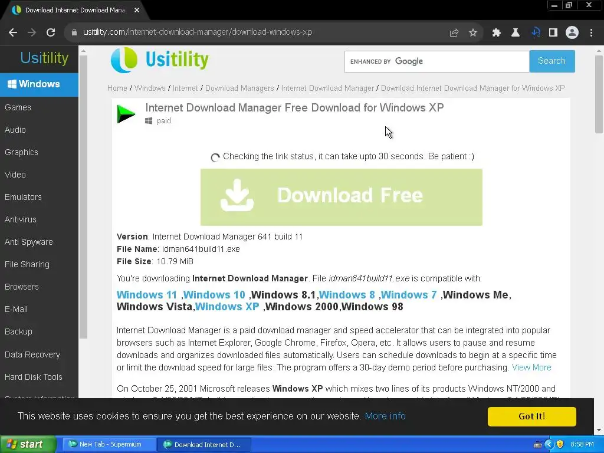Bookmark this page with the star icon

[x=473, y=33]
